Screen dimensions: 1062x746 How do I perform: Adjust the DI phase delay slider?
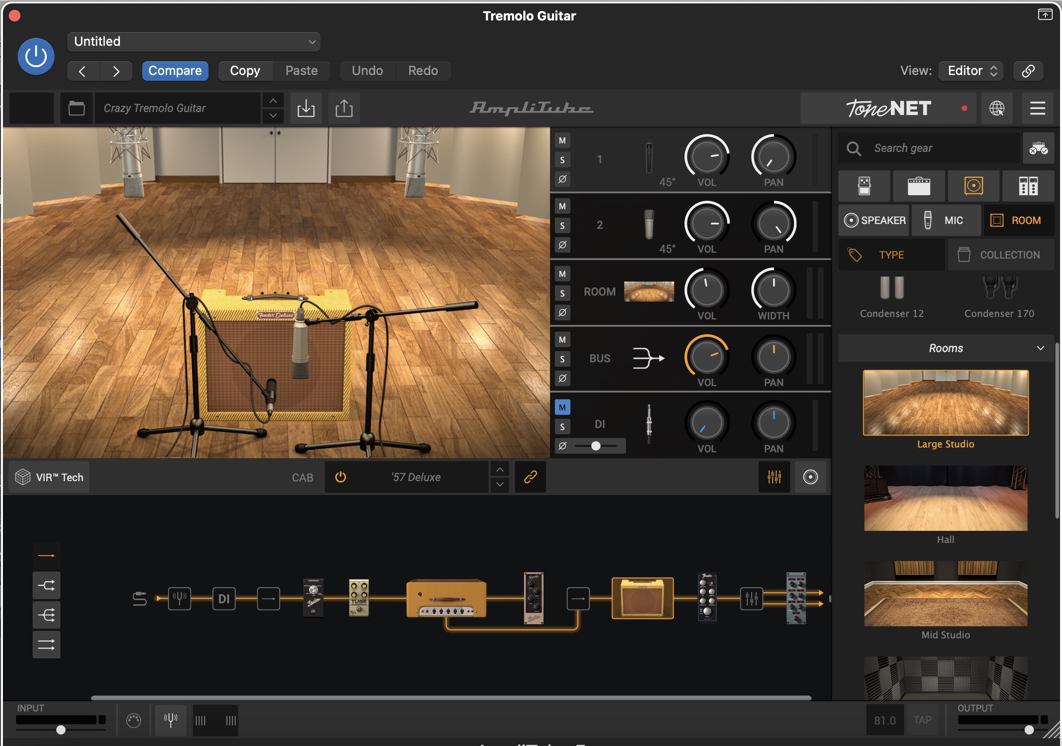click(595, 446)
